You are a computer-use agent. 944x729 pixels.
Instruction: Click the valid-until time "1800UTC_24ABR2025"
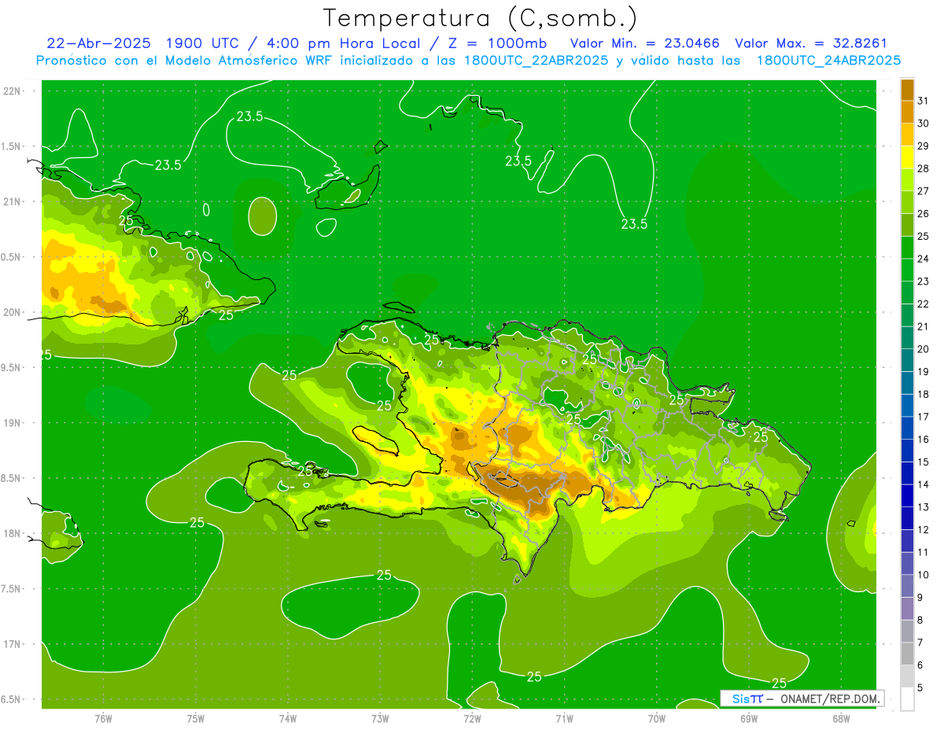point(828,61)
